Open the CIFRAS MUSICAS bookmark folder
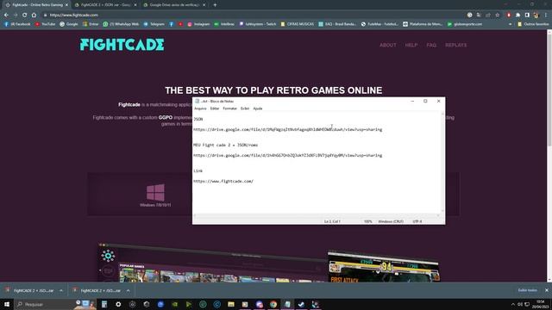Image resolution: width=552 pixels, height=310 pixels. pyautogui.click(x=297, y=24)
